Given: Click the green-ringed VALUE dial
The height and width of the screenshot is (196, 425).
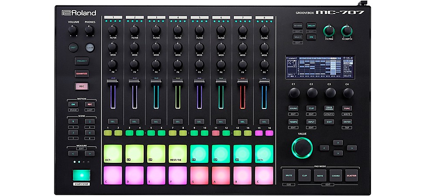Looking at the screenshot, I should click(x=302, y=148).
